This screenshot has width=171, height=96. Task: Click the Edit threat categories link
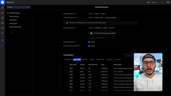(97, 38)
